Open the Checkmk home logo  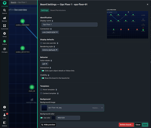click(x=5, y=4)
